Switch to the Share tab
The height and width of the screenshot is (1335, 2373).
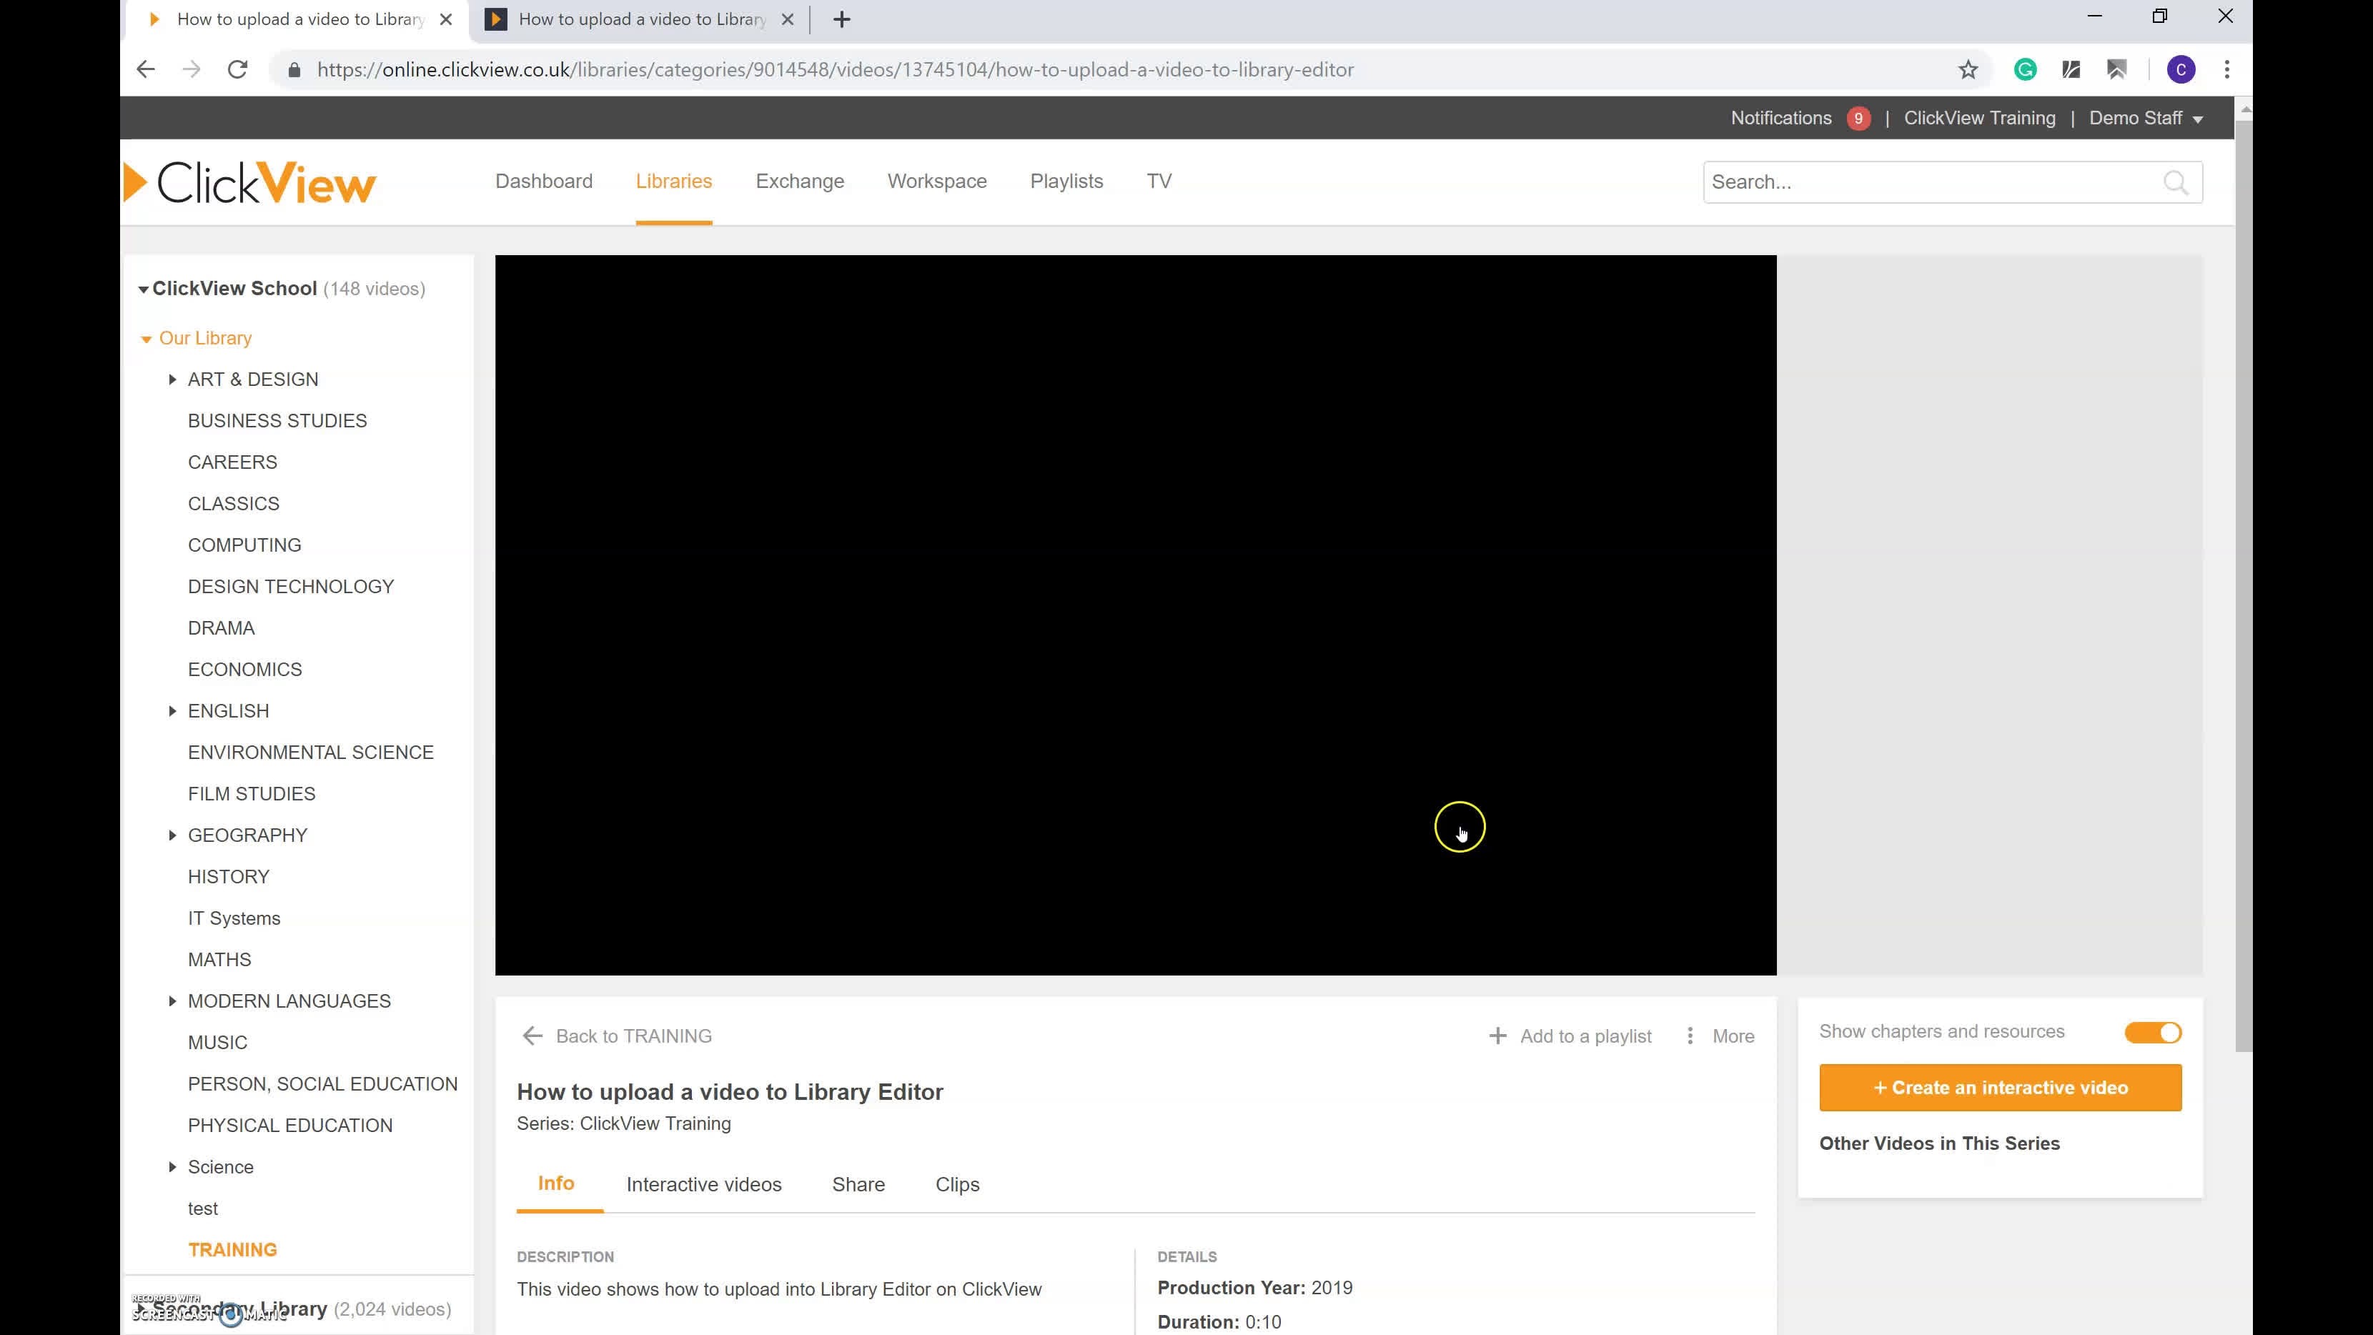858,1185
